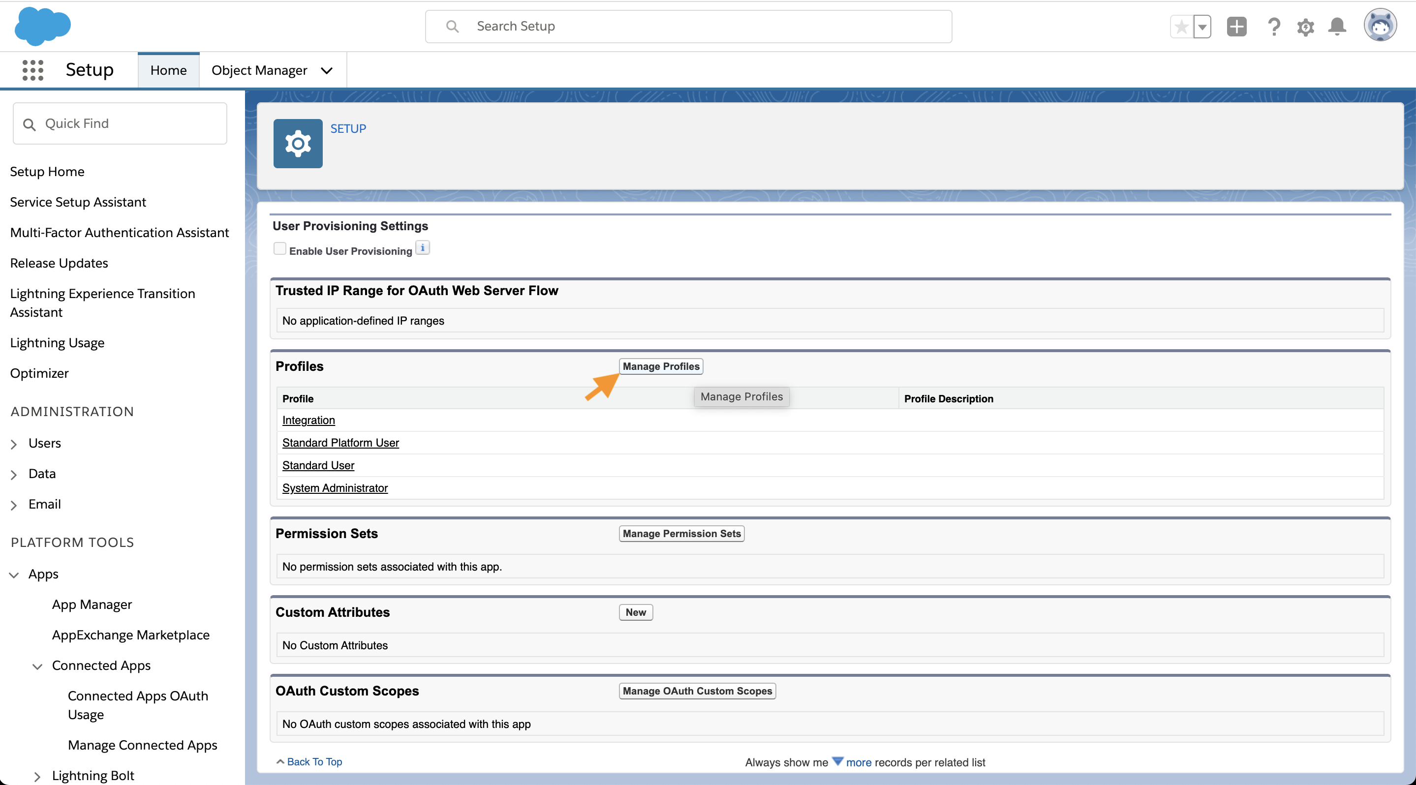
Task: Open App Manager in sidebar
Action: tap(92, 604)
